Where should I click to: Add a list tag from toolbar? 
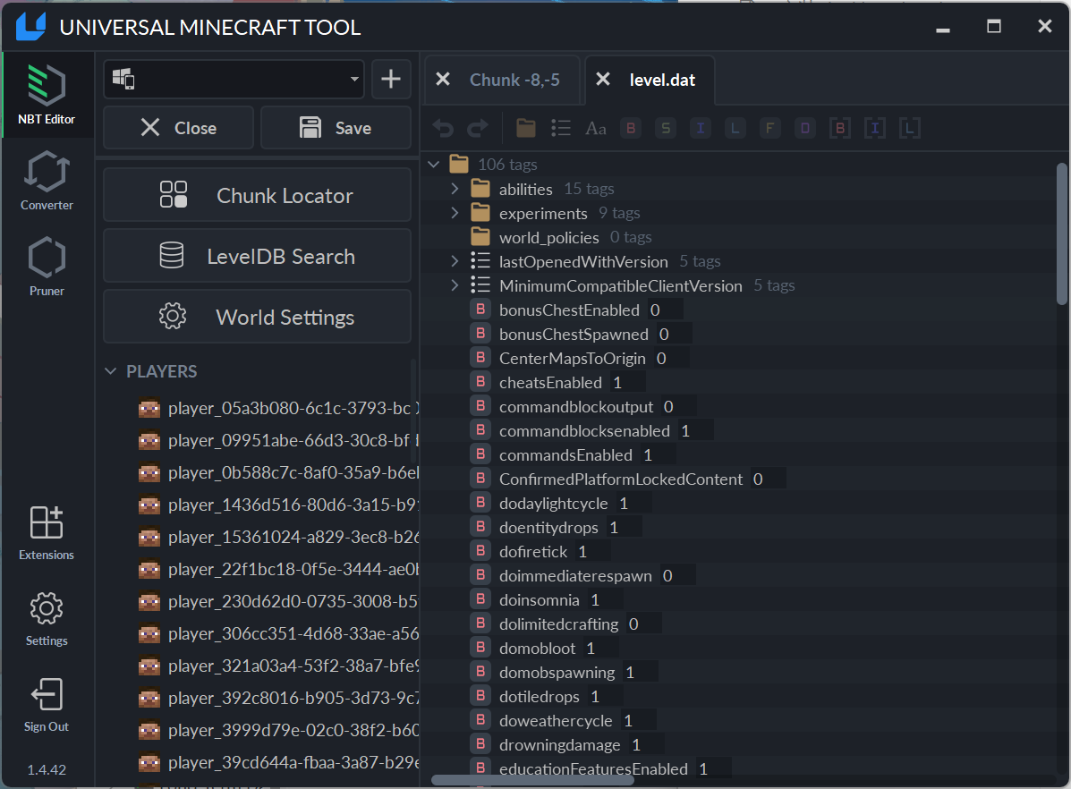[x=561, y=129]
